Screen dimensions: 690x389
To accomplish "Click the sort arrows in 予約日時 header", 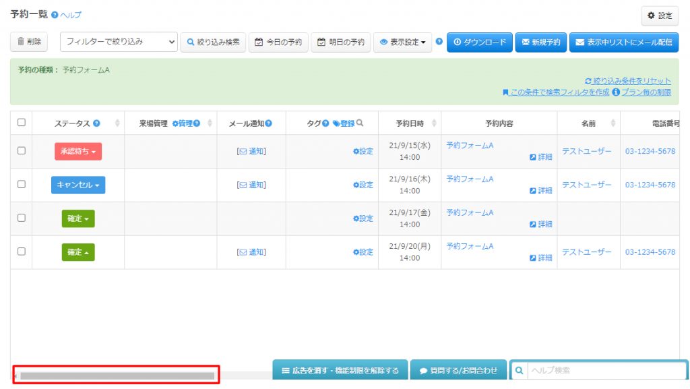I will (x=433, y=123).
